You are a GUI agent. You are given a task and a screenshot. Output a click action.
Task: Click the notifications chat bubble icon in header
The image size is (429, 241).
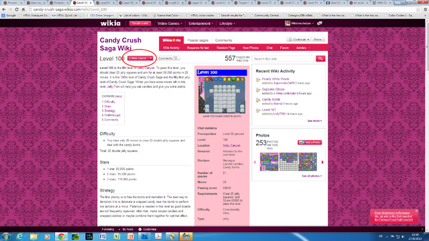click(319, 23)
